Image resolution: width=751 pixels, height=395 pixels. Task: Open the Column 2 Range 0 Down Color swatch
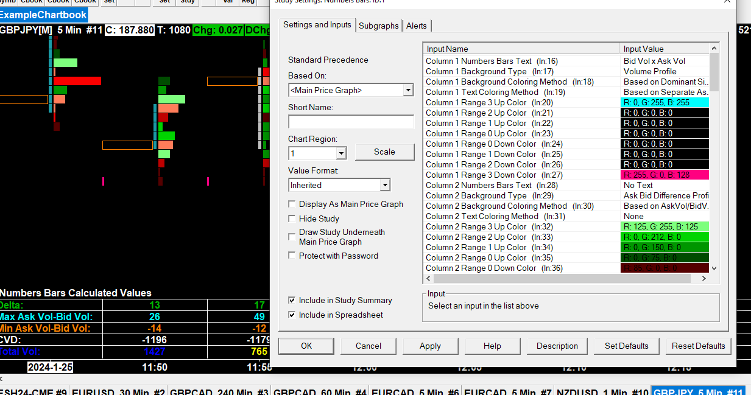tap(664, 268)
